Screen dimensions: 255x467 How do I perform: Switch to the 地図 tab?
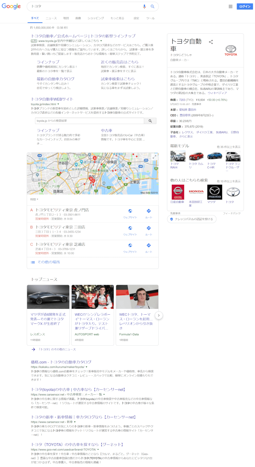[66, 18]
